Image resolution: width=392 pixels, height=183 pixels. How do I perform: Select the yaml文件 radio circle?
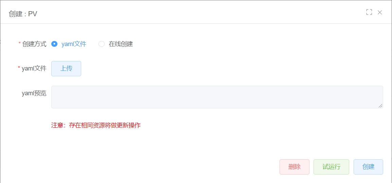click(x=54, y=44)
